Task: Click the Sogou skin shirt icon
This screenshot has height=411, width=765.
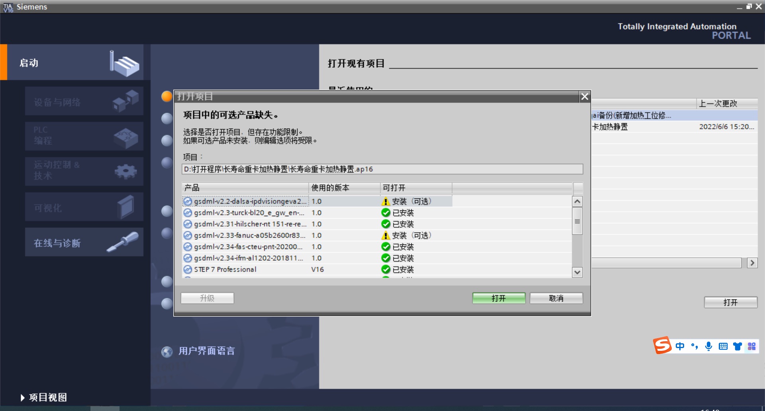Action: (x=738, y=346)
